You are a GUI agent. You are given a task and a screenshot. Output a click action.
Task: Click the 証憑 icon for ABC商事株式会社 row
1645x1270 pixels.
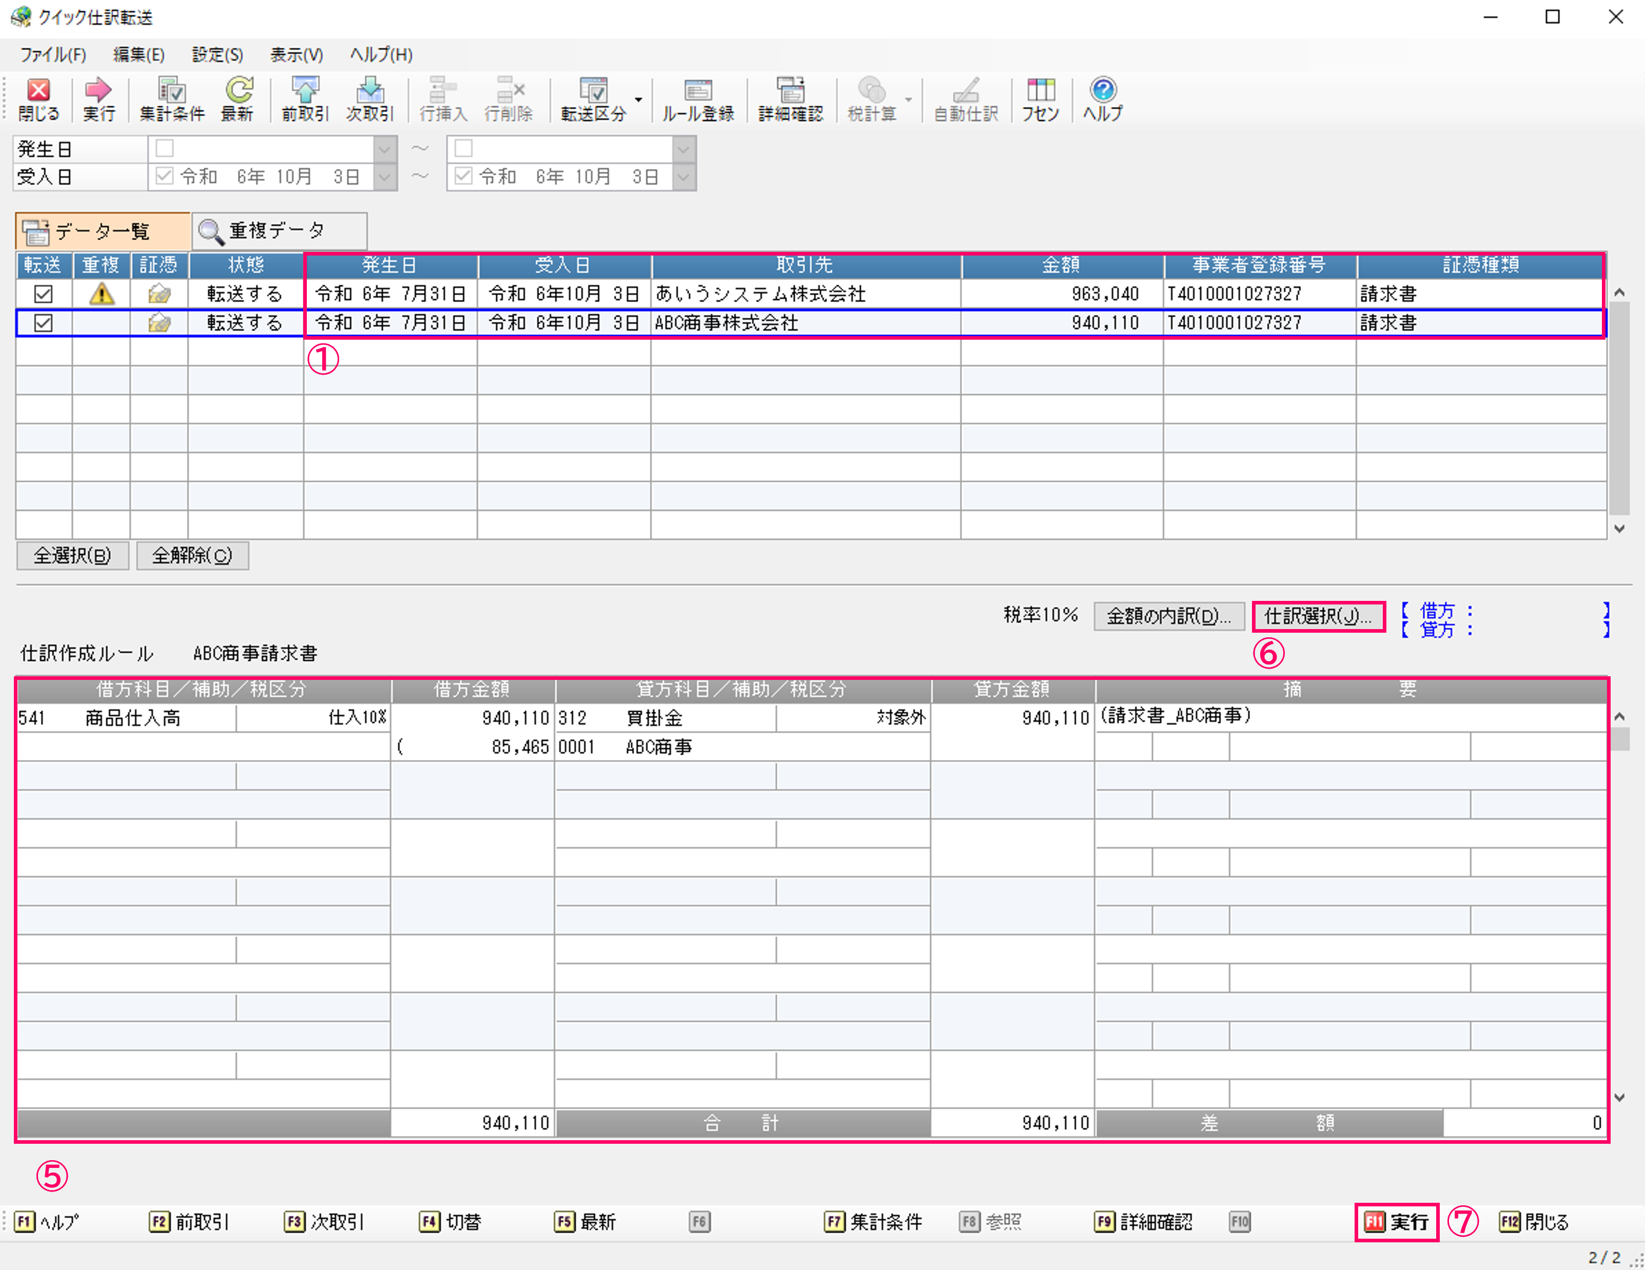[x=159, y=323]
